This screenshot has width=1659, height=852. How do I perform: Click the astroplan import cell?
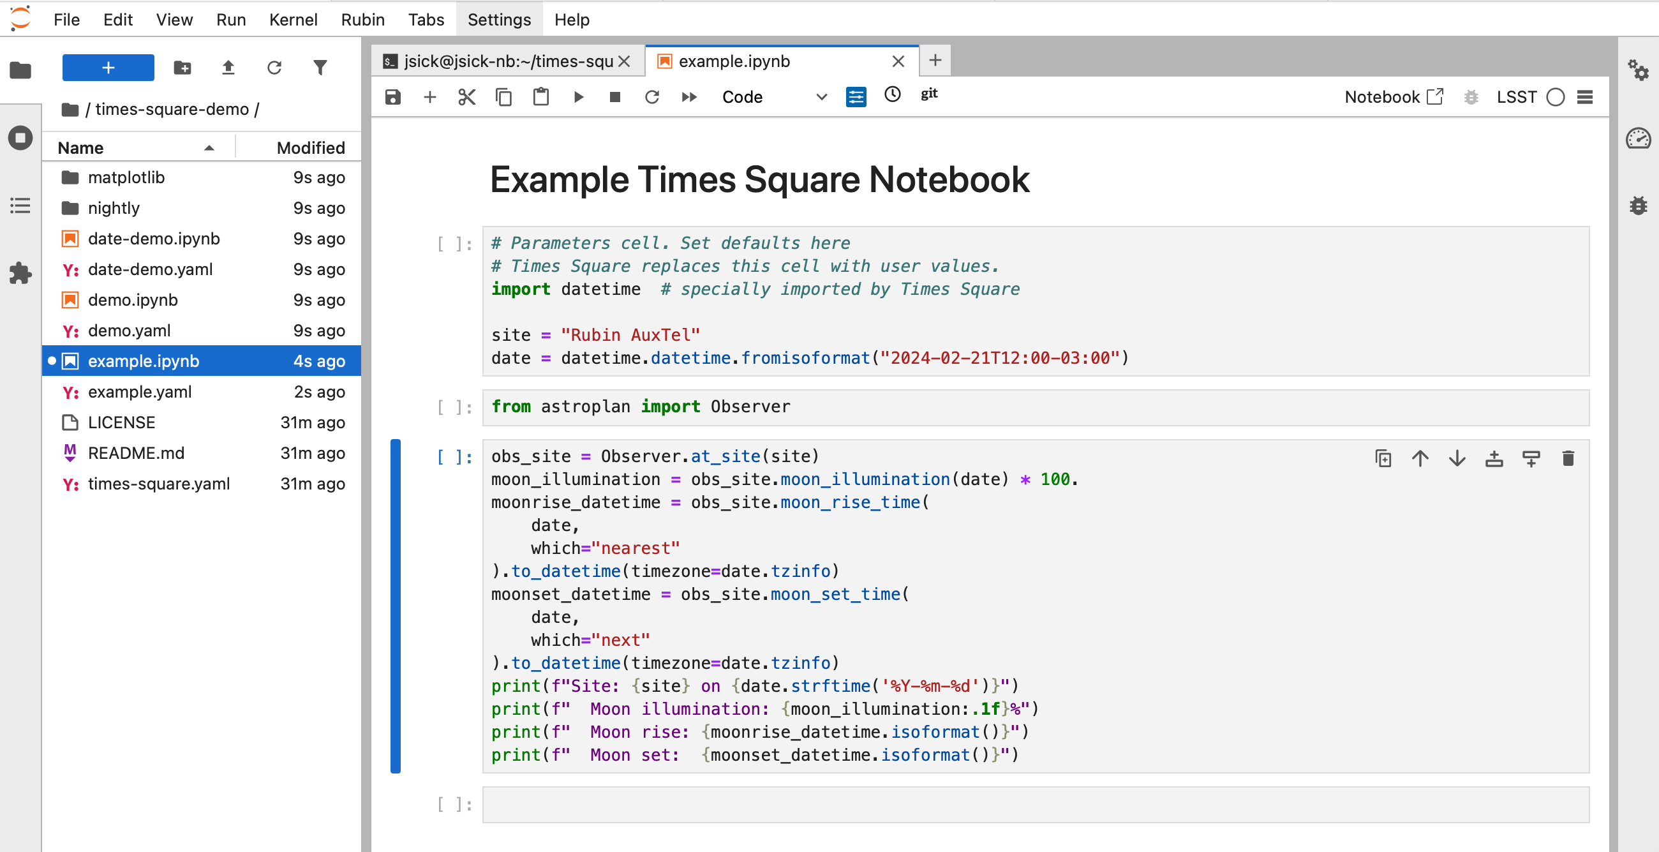[1036, 407]
